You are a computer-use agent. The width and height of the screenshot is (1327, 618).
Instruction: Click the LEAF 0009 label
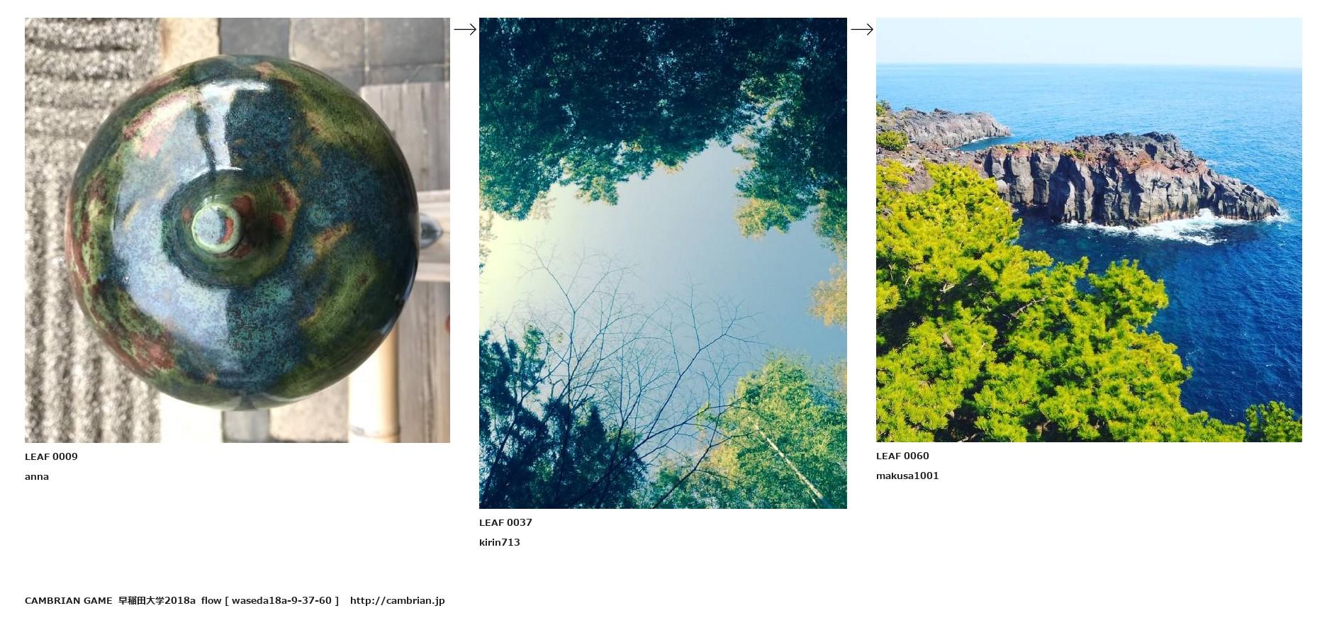click(51, 456)
